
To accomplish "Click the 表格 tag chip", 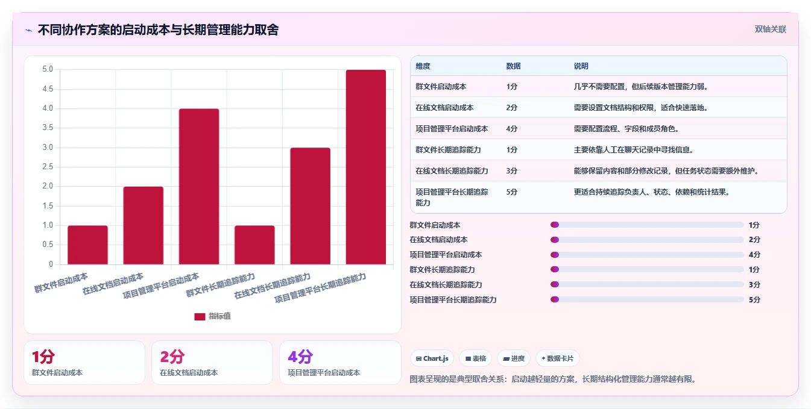I will (476, 358).
